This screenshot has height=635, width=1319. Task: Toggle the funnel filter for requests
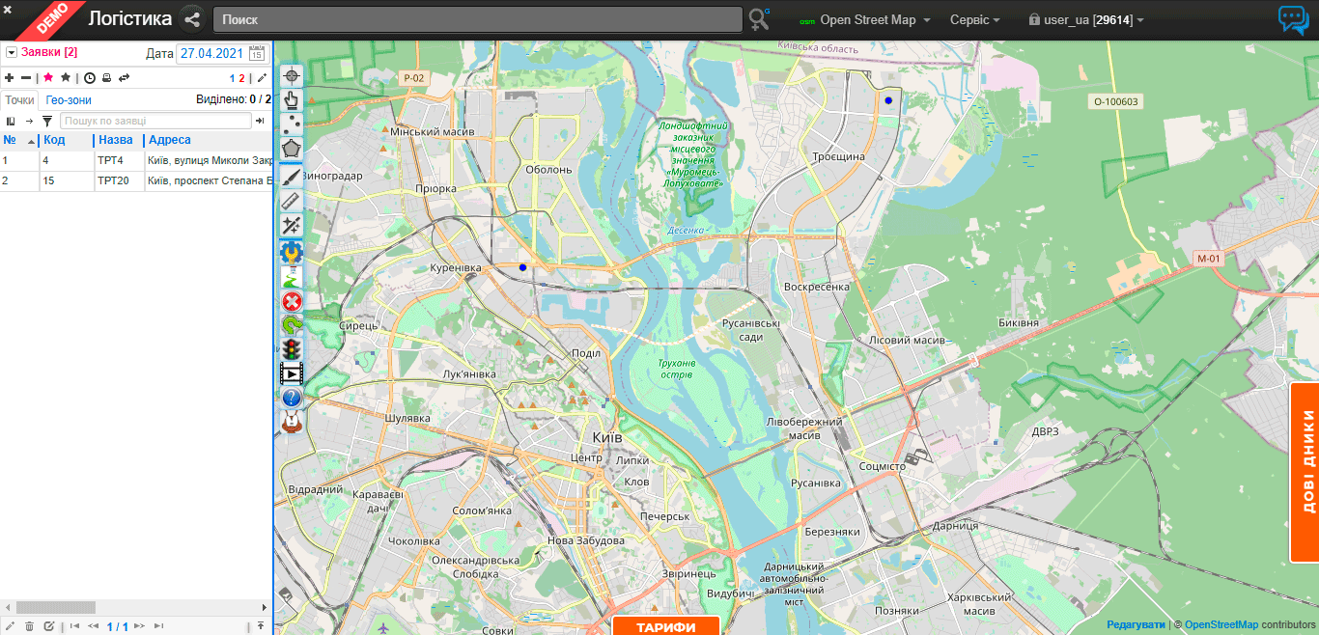(46, 121)
